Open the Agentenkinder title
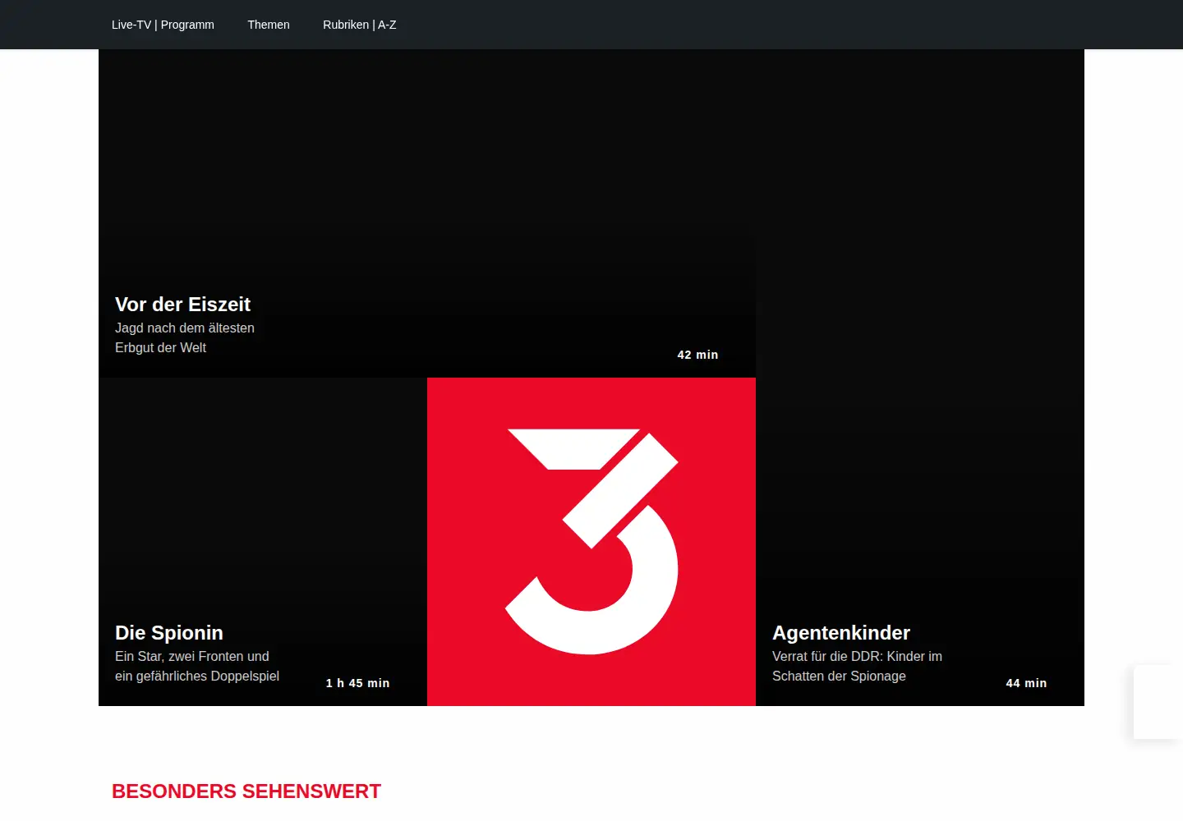The width and height of the screenshot is (1183, 821). (841, 633)
